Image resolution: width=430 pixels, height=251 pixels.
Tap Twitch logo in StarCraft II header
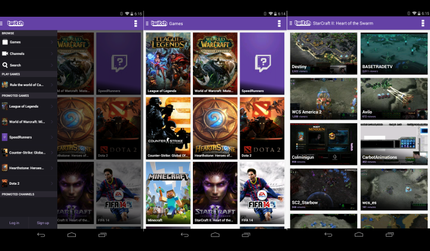point(302,23)
